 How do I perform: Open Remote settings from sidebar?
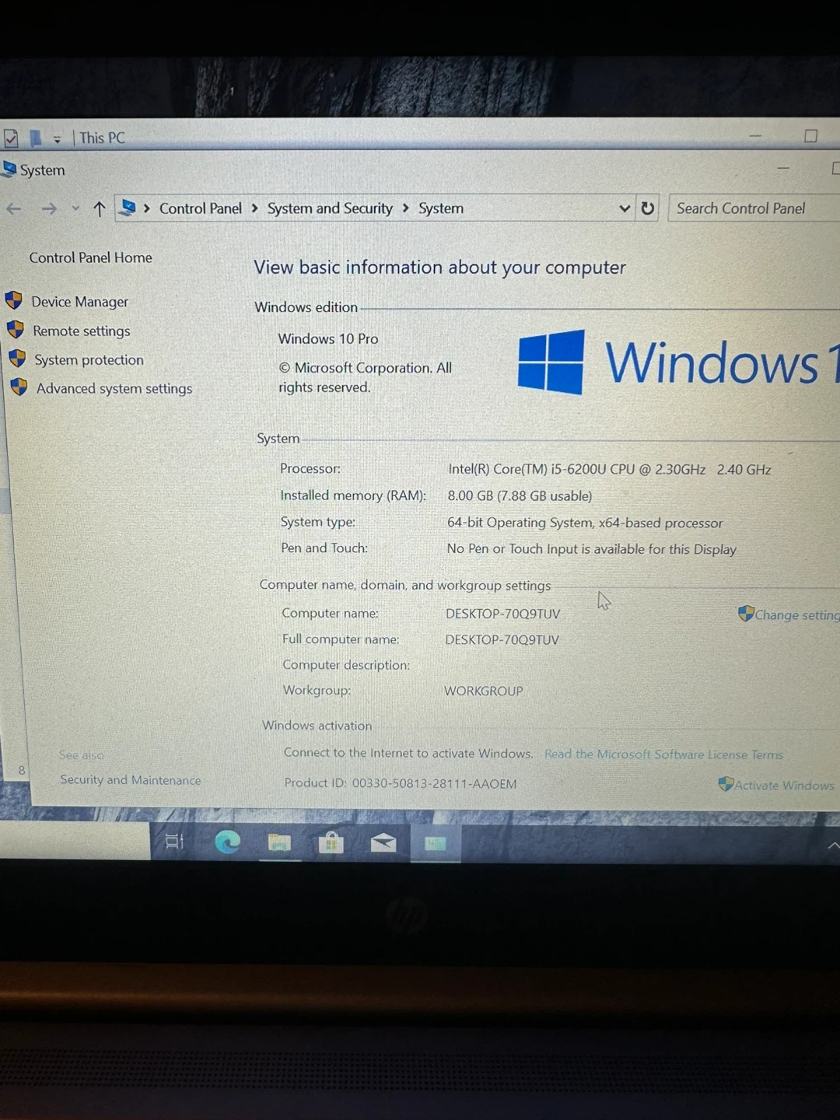81,331
